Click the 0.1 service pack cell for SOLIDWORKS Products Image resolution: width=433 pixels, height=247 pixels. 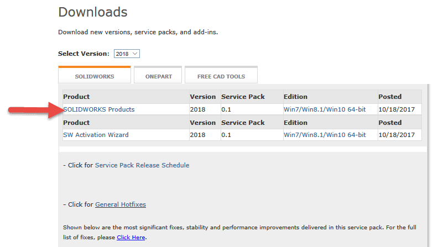pyautogui.click(x=226, y=109)
